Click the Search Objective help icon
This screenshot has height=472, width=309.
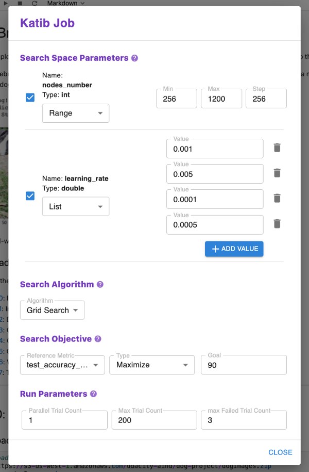pos(98,339)
